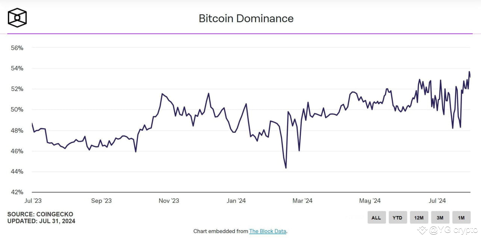
Task: Select the ALL time range
Action: click(x=376, y=217)
